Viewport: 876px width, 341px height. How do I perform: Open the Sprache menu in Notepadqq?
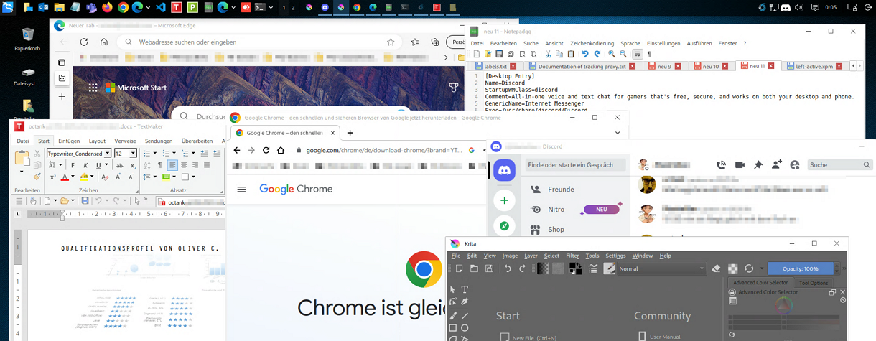click(x=630, y=43)
